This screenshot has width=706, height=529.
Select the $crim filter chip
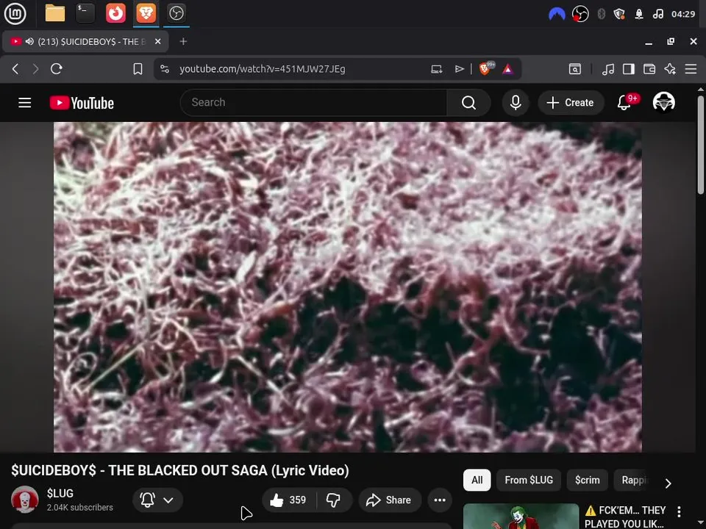tap(587, 480)
